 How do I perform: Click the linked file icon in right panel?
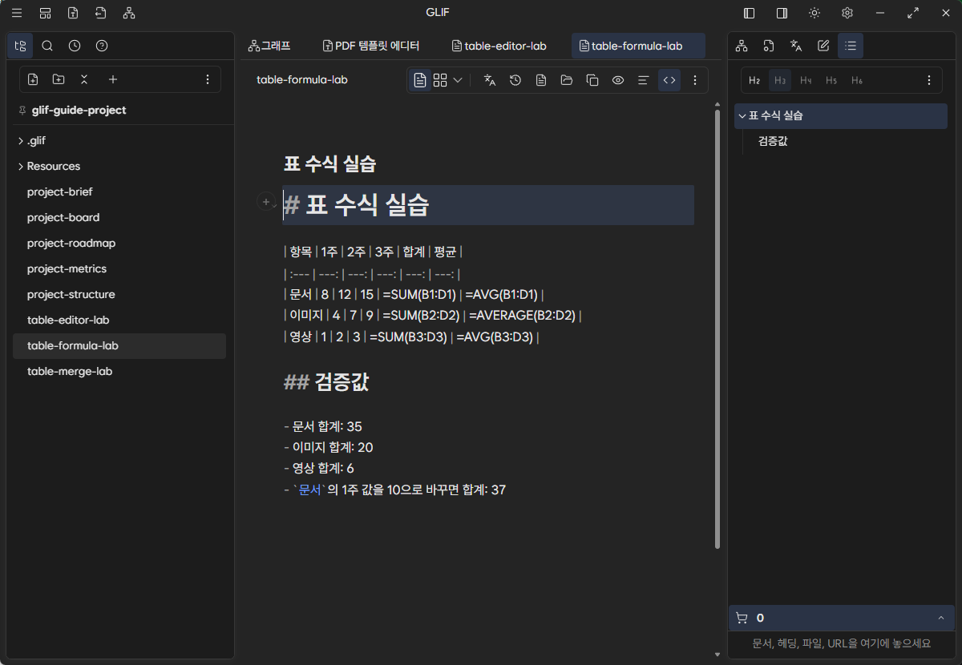[769, 46]
